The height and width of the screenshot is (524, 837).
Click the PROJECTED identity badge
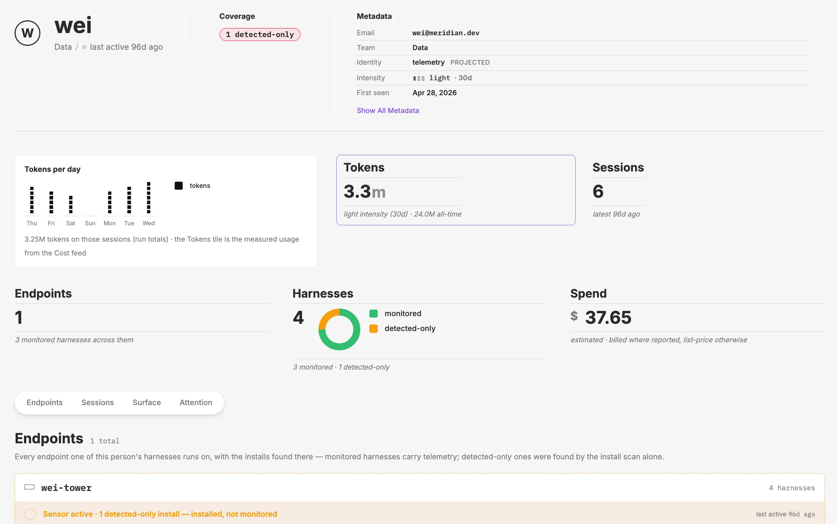point(470,63)
